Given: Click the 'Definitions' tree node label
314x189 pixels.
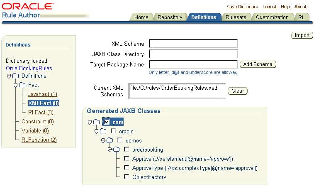Looking at the screenshot, I should (x=34, y=76).
